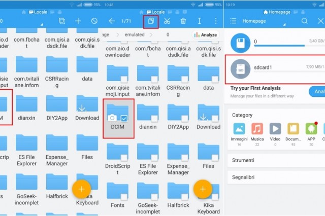Open the Musica category icon

tap(257, 129)
